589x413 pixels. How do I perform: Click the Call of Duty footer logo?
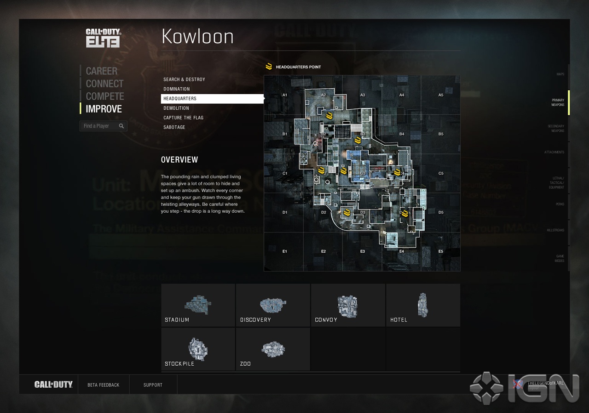point(53,385)
